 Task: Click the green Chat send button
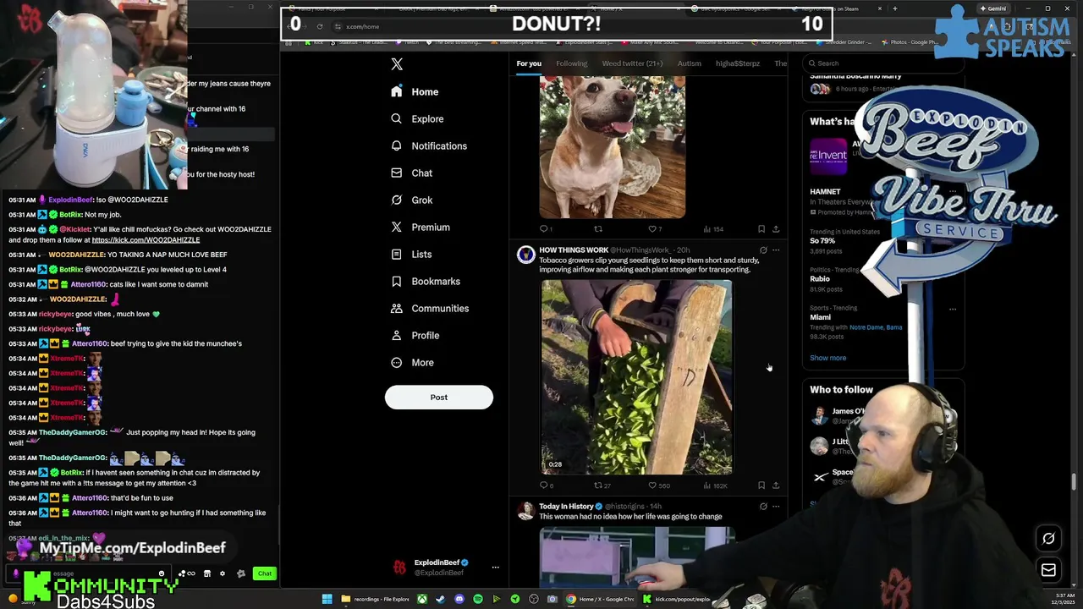click(x=265, y=573)
